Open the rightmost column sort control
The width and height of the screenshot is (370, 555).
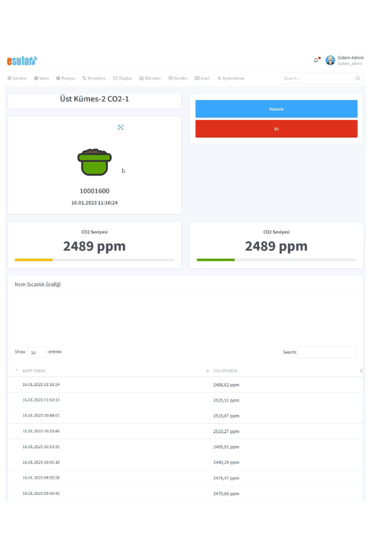(x=361, y=370)
